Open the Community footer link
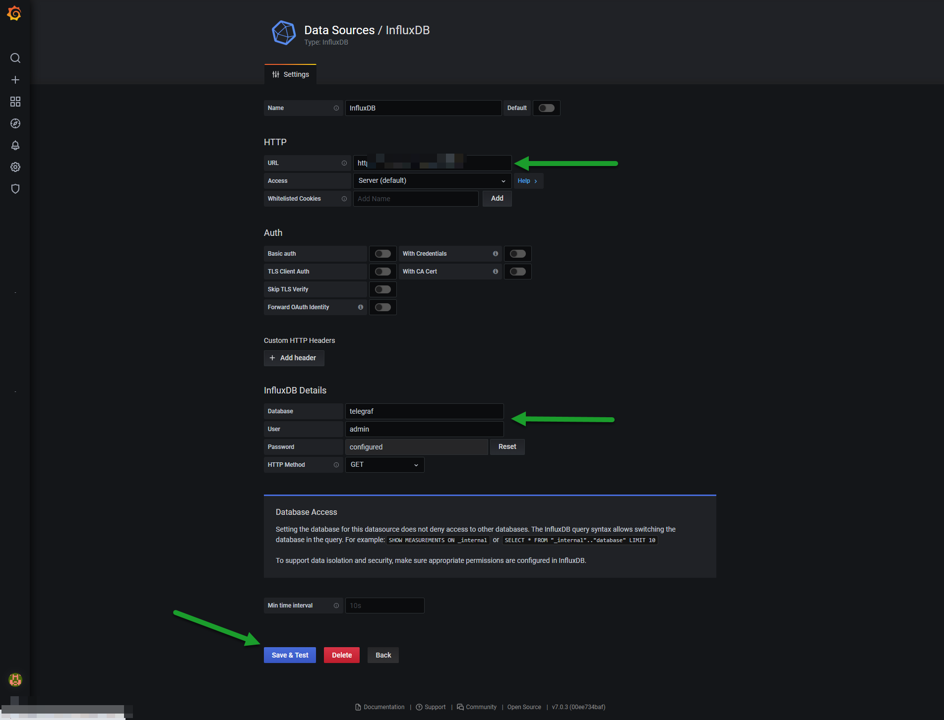This screenshot has width=944, height=720. pyautogui.click(x=477, y=707)
